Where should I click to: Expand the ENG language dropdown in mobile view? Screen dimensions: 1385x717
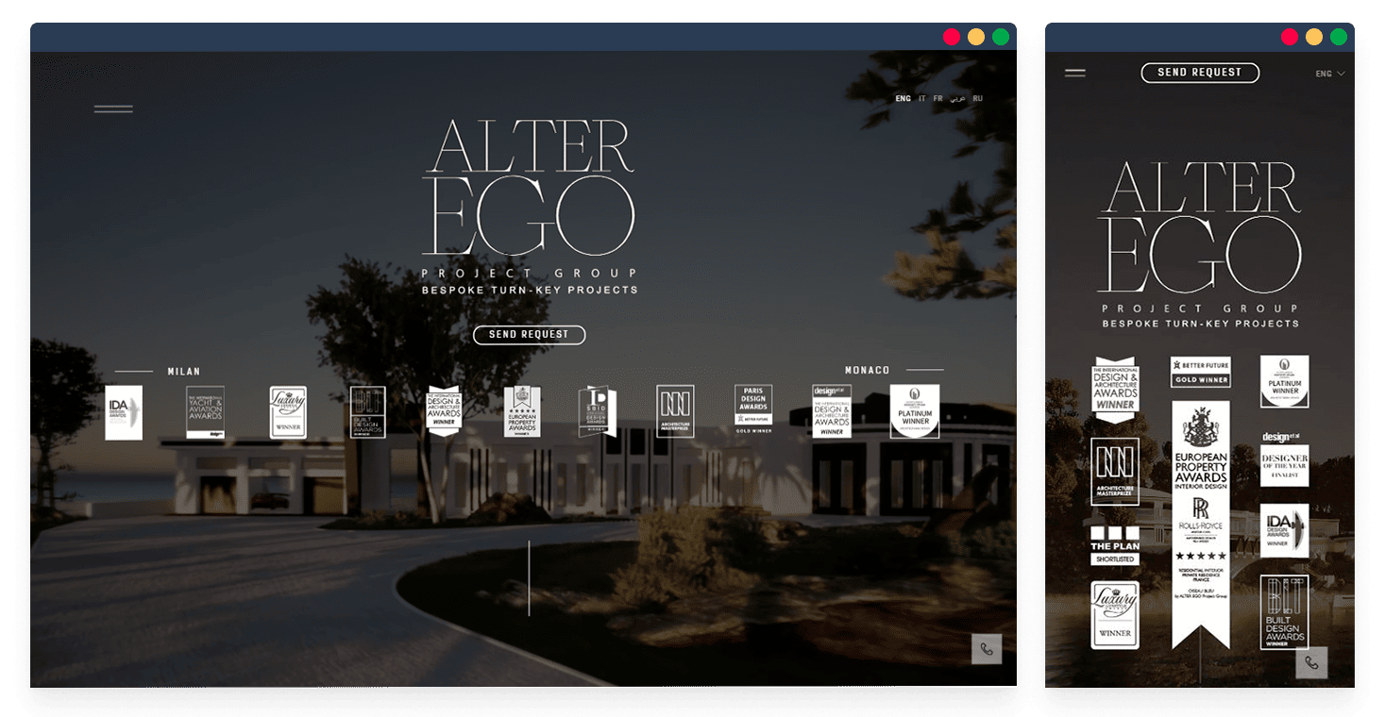click(1330, 74)
